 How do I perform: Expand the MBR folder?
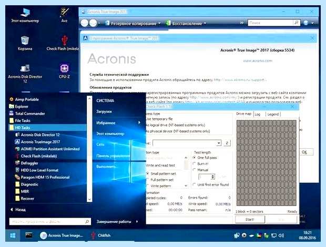coord(22,191)
